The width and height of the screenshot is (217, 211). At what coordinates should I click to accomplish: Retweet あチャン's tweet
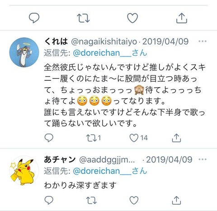pos(91,200)
